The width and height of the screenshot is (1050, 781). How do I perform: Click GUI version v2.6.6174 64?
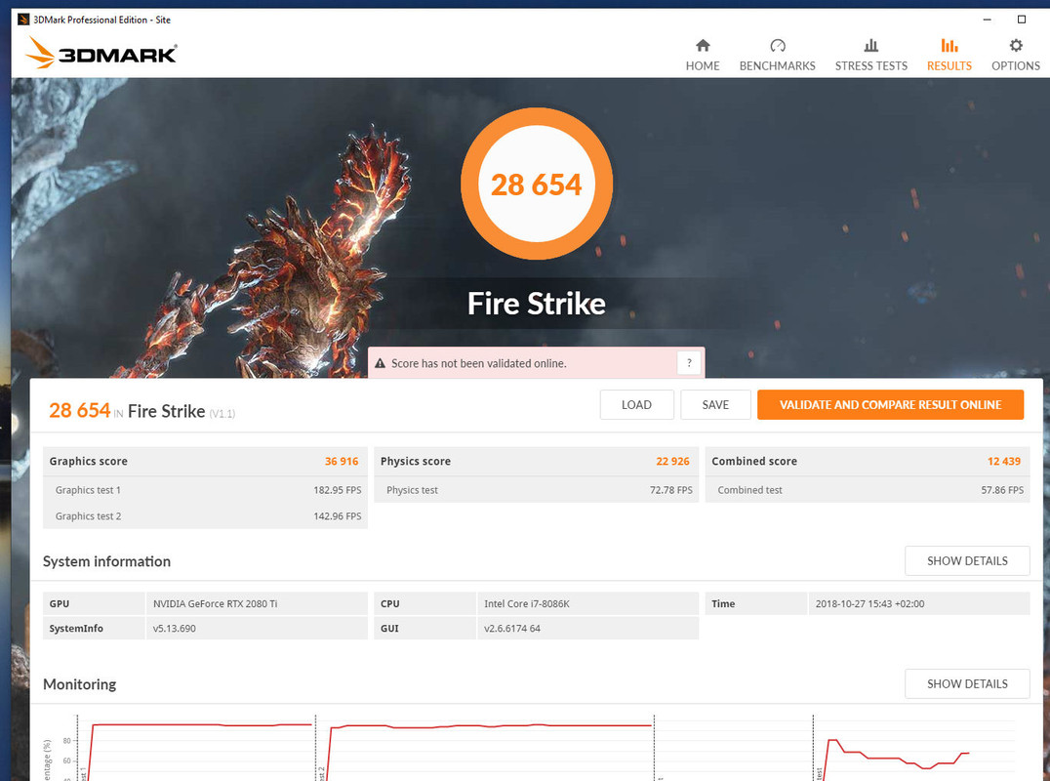[511, 629]
